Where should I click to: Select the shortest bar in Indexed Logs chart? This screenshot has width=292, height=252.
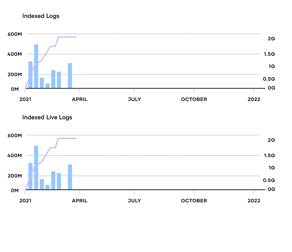47,86
